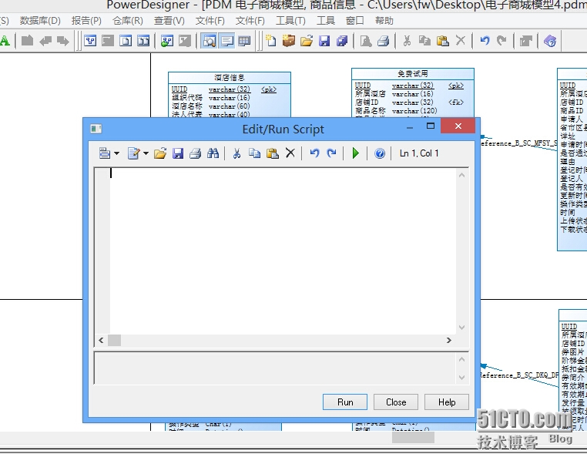Run script using green play icon
Image resolution: width=587 pixels, height=464 pixels.
pos(356,153)
